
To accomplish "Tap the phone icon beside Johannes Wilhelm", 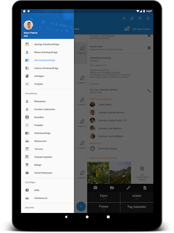I will (x=149, y=91).
